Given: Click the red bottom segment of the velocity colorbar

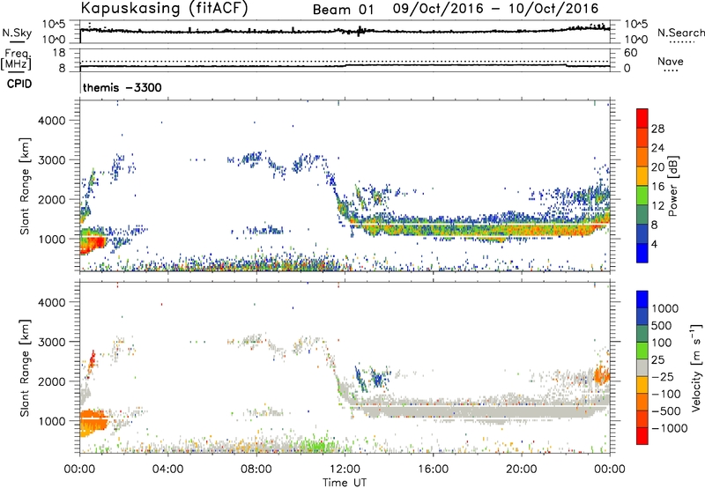Looking at the screenshot, I should (x=642, y=436).
